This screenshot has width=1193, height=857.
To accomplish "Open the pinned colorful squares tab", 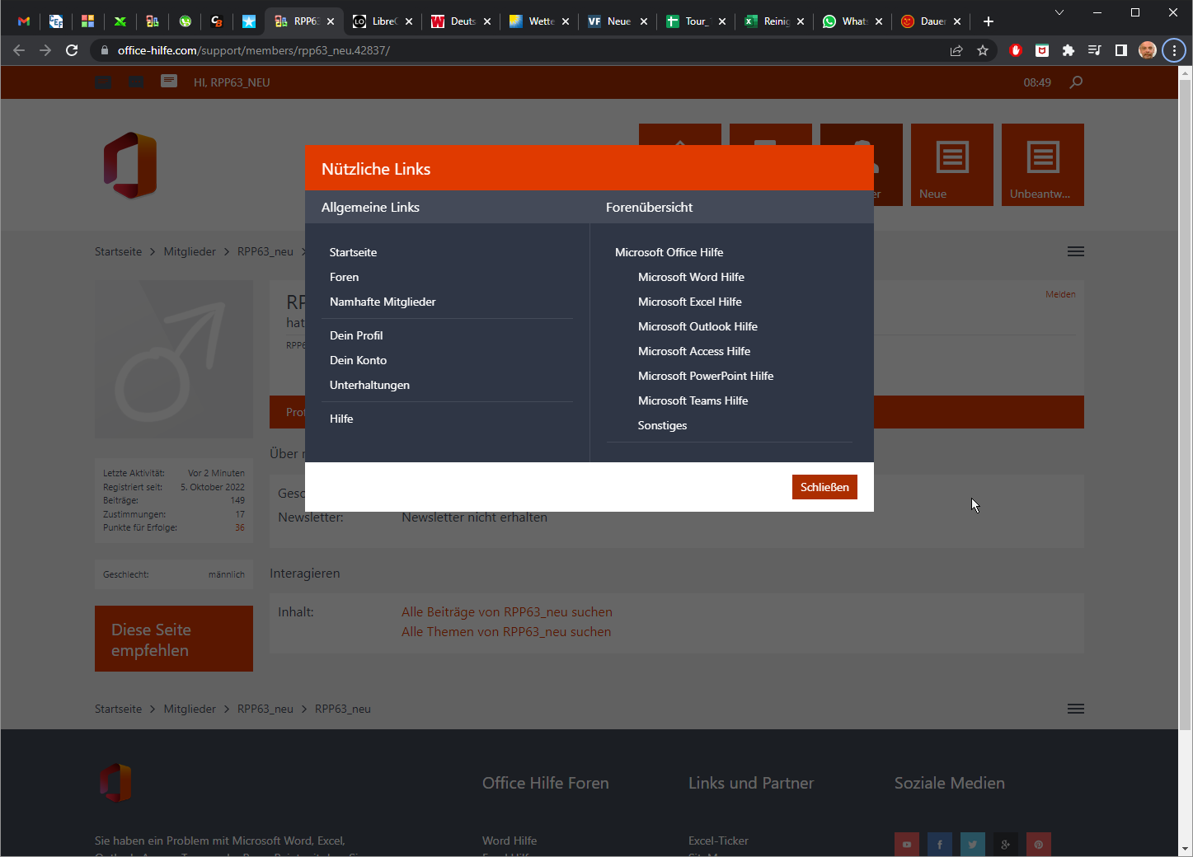I will click(87, 21).
